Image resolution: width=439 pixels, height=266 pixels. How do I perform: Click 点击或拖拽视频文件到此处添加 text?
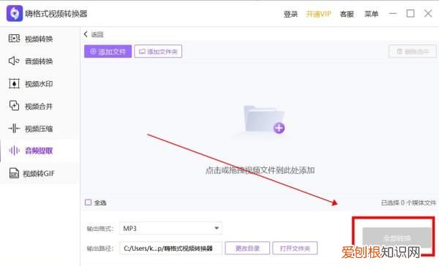click(260, 170)
